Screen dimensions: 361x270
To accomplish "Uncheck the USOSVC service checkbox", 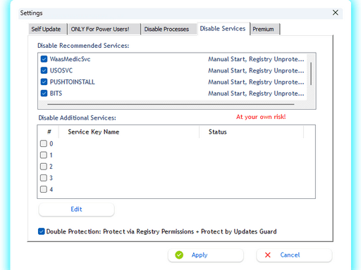I will point(44,70).
